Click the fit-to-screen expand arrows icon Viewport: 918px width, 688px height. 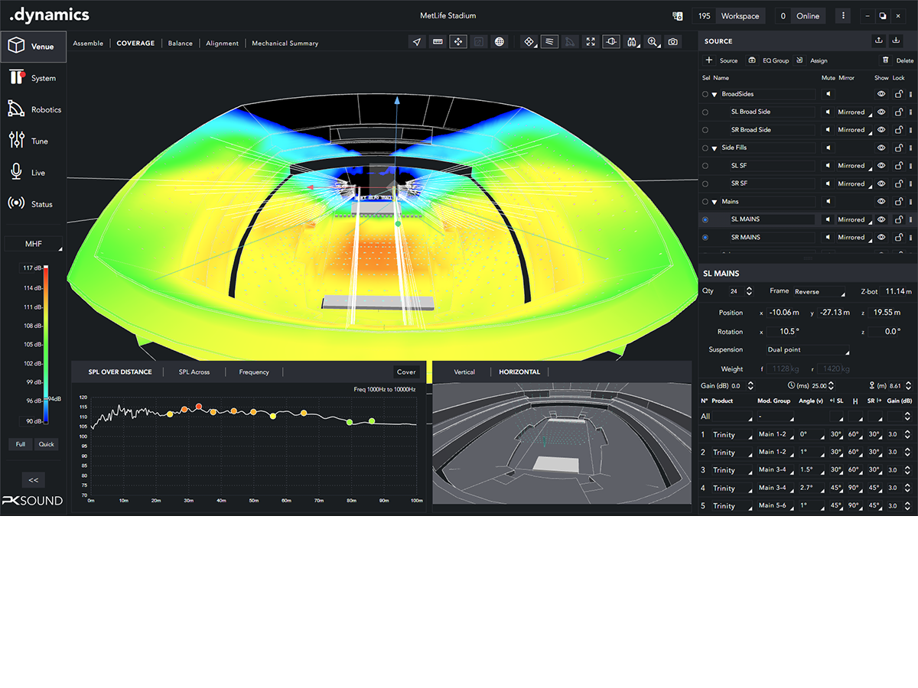pyautogui.click(x=591, y=42)
